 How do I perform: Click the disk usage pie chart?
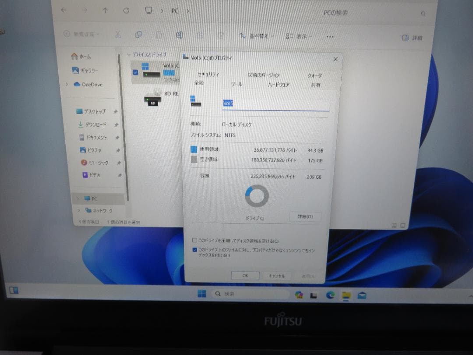(x=256, y=195)
